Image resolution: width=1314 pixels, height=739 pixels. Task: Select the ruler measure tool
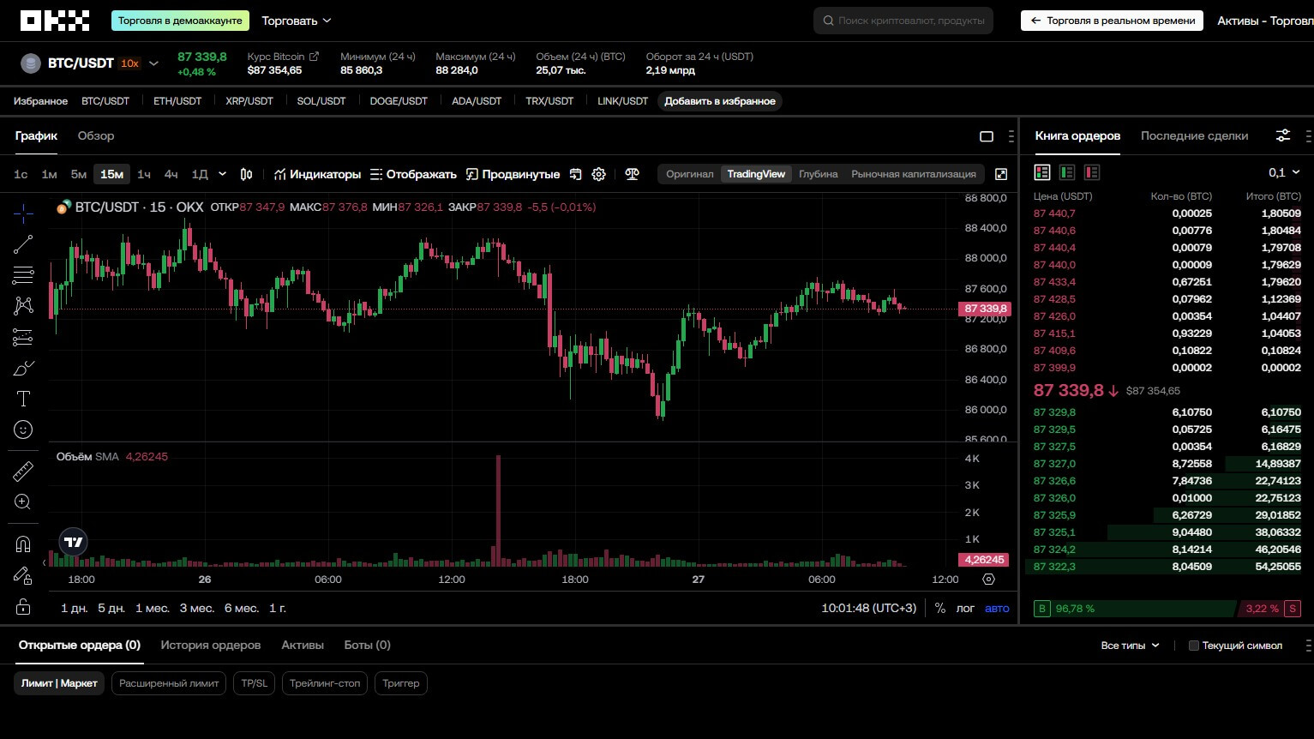(x=23, y=471)
